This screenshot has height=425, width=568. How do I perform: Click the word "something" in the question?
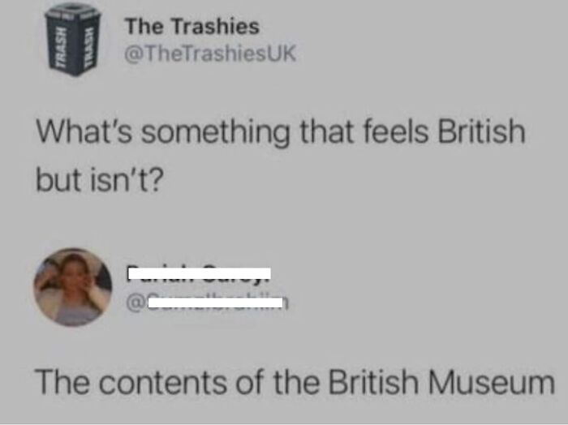(216, 133)
